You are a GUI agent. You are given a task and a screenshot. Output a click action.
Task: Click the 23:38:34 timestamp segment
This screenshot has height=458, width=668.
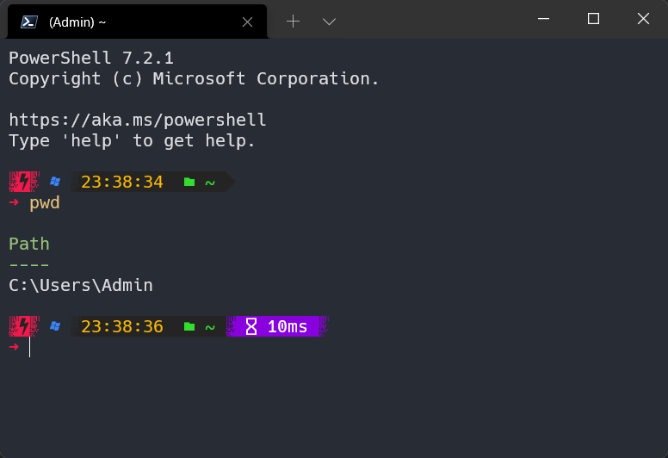[x=122, y=183]
